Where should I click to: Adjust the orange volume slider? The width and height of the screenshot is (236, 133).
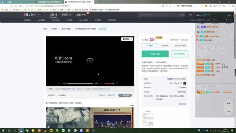pos(109,83)
